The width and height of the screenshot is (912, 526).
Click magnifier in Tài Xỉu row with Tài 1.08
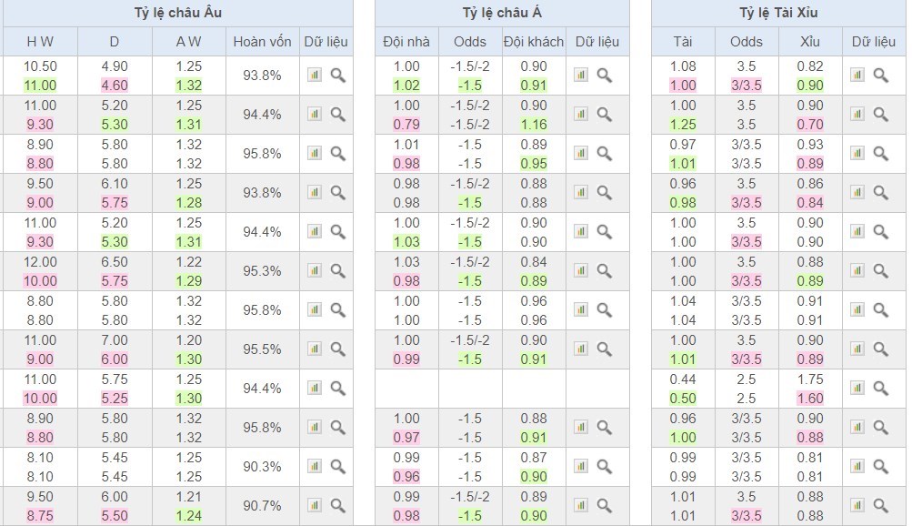(x=880, y=75)
